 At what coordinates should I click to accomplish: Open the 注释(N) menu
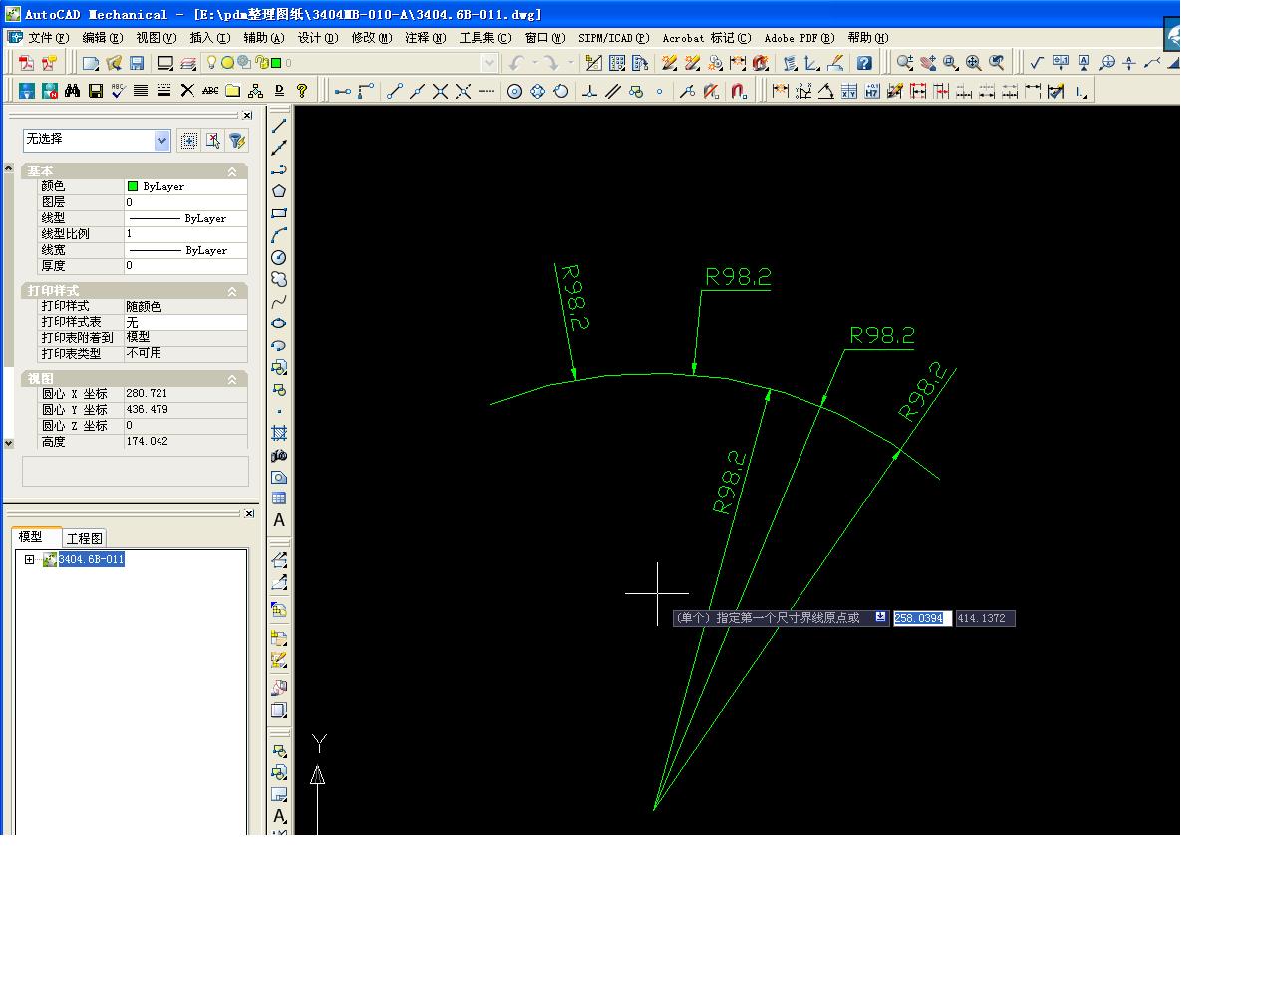point(426,38)
